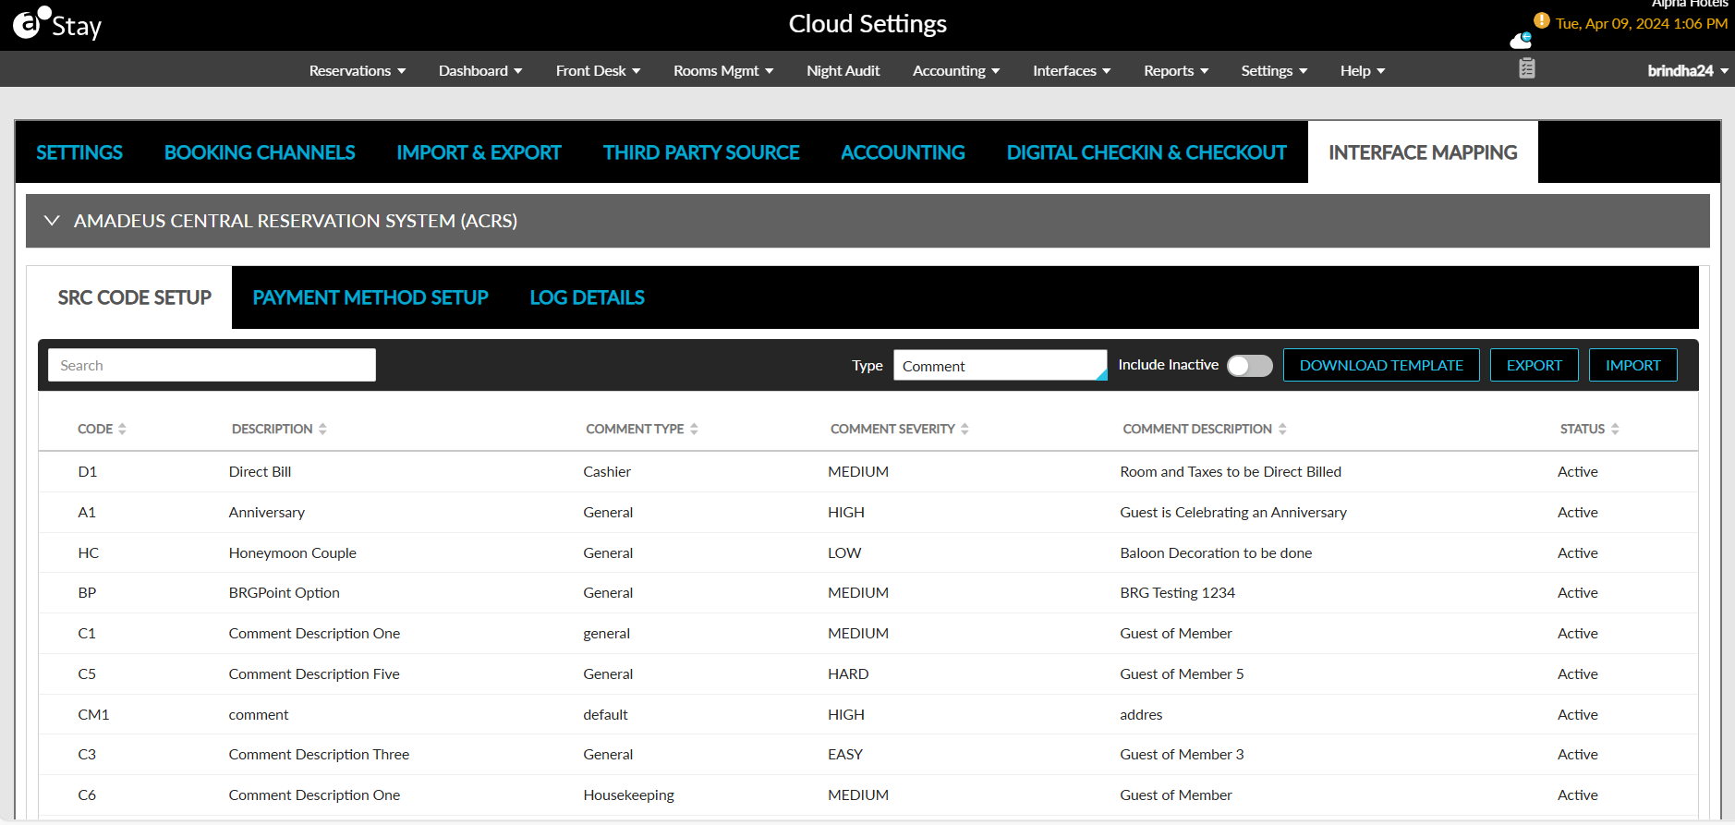Click the Cashier comment type cell
Viewport: 1735px width, 825px height.
607,471
